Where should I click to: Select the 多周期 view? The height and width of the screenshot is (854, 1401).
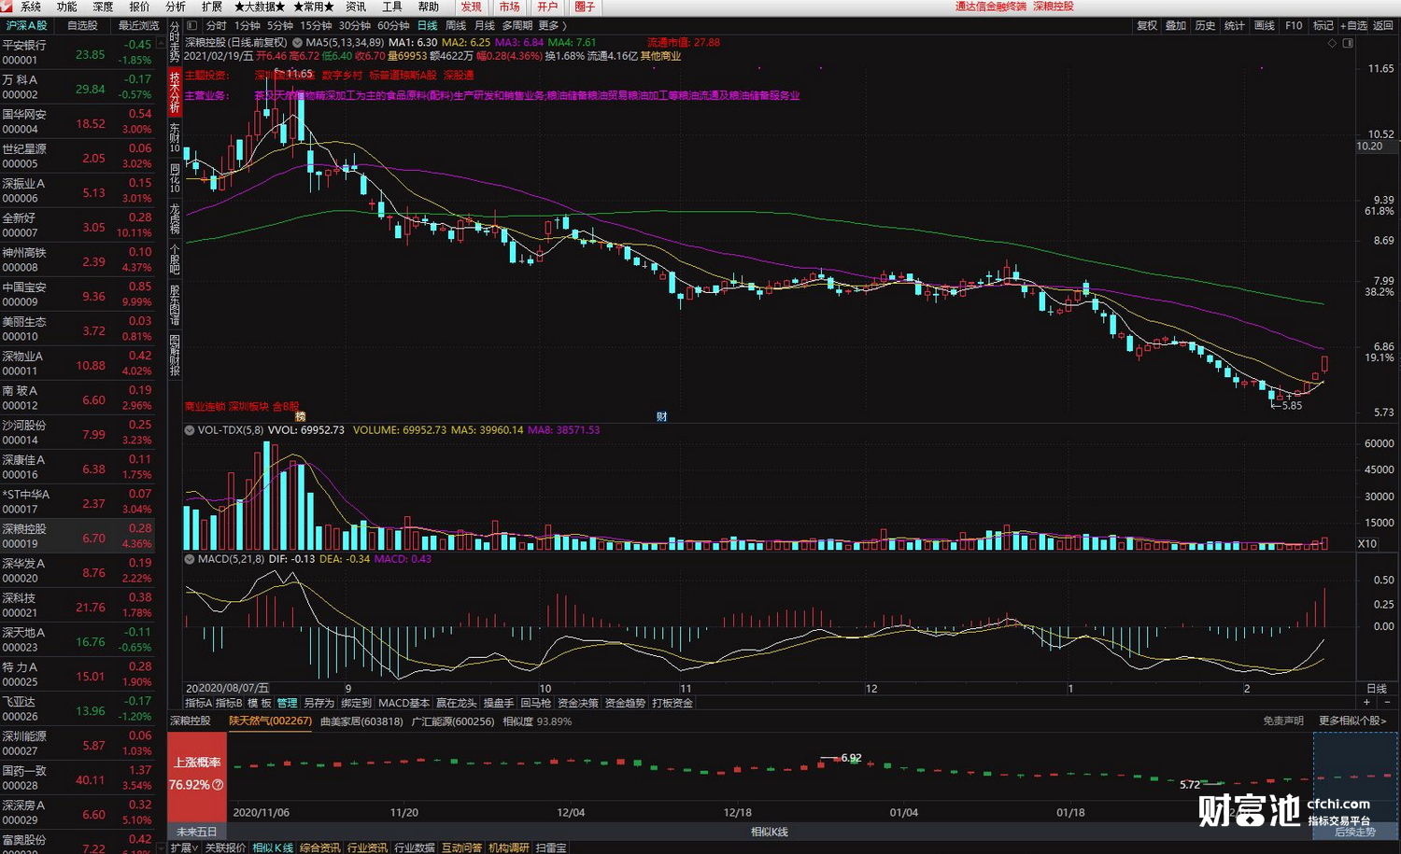click(x=517, y=25)
